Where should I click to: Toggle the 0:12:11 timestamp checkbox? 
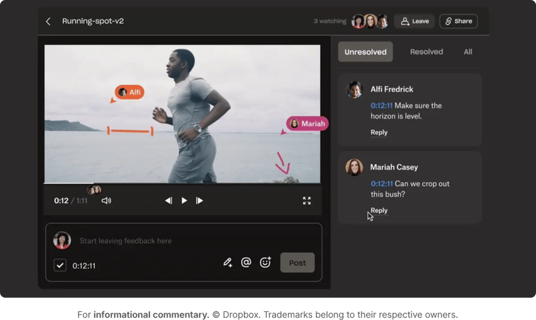60,265
